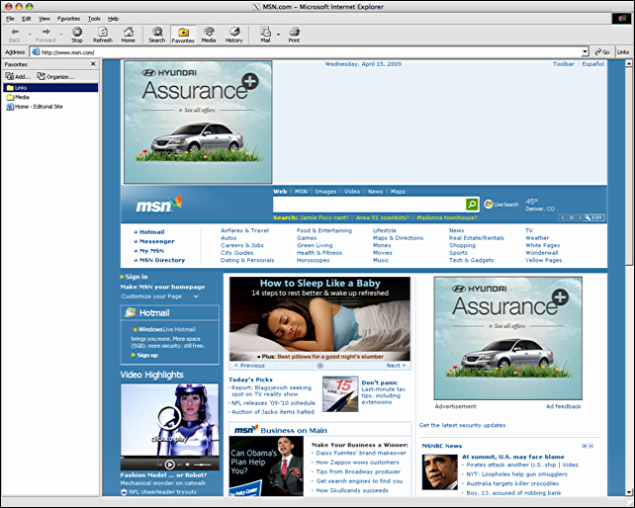Open Airfares & Travel link
The height and width of the screenshot is (508, 635).
pyautogui.click(x=244, y=230)
